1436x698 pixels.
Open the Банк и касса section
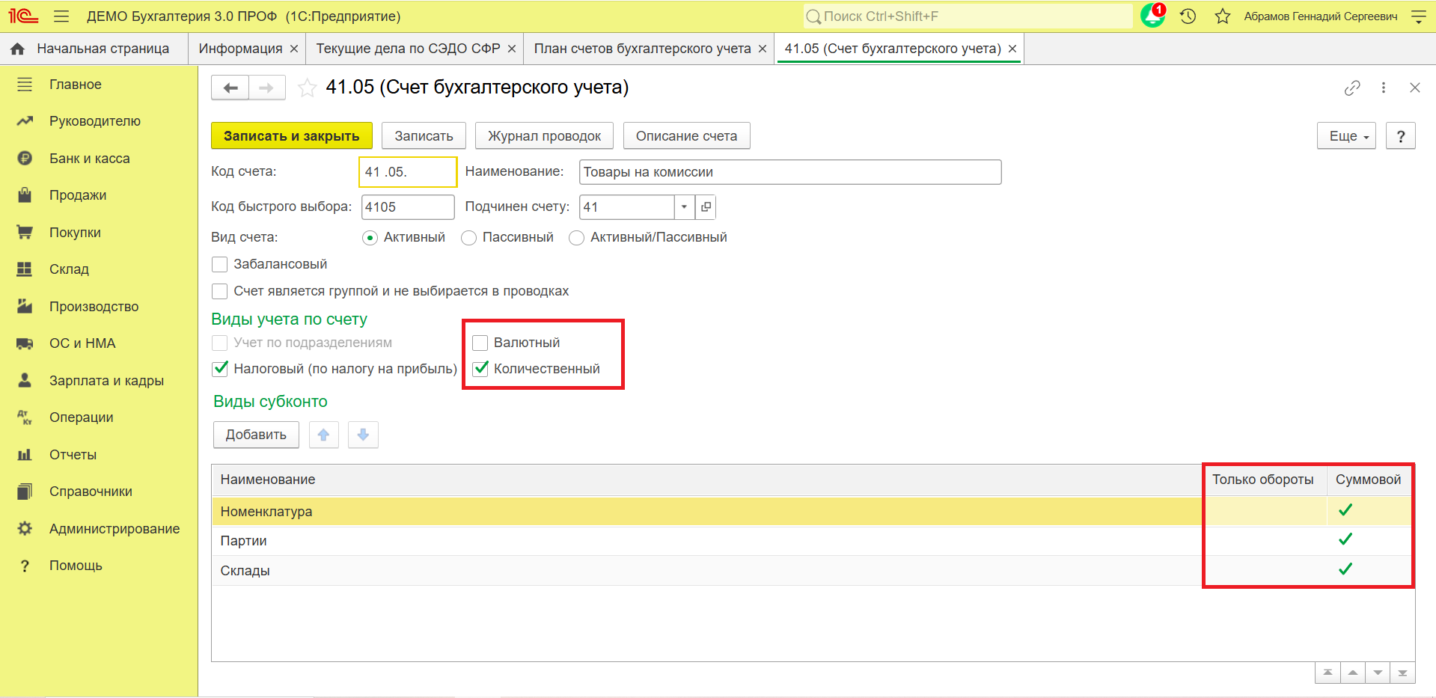tap(99, 159)
